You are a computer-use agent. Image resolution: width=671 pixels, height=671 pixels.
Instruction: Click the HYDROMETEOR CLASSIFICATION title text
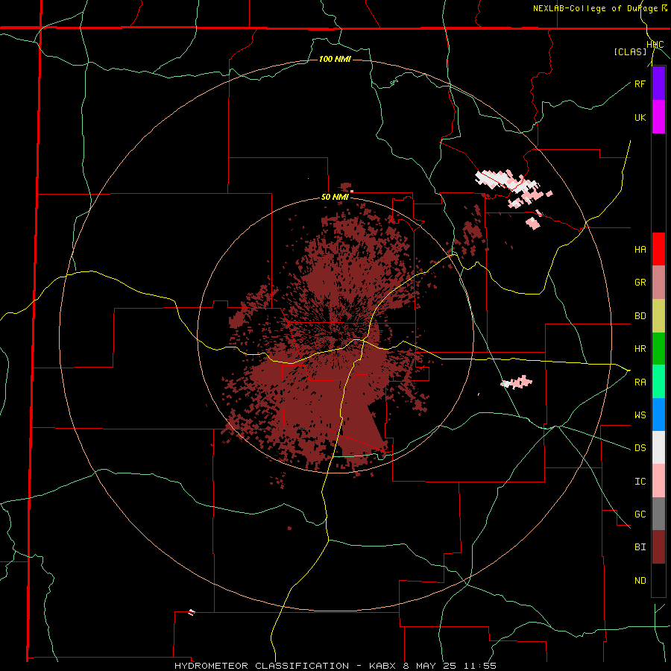point(262,666)
